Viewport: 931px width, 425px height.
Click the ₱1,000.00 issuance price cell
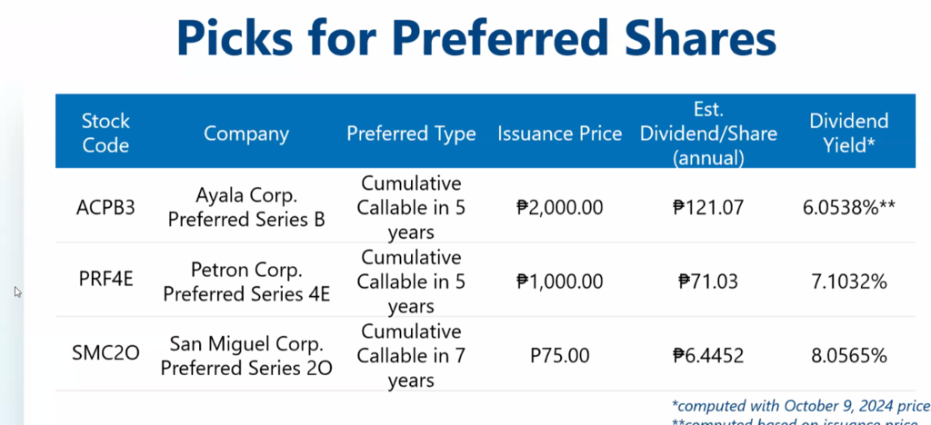click(559, 281)
